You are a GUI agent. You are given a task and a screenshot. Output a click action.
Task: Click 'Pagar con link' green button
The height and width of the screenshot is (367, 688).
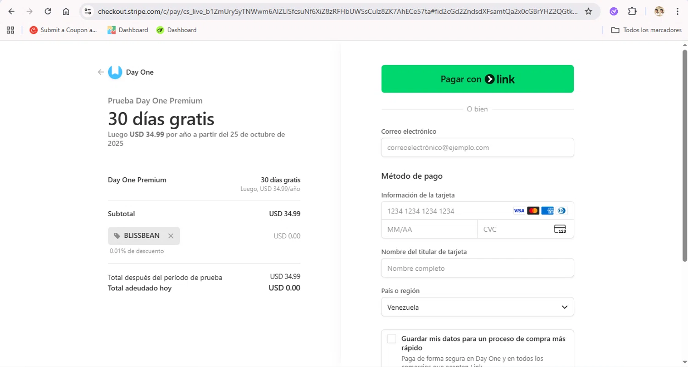477,79
